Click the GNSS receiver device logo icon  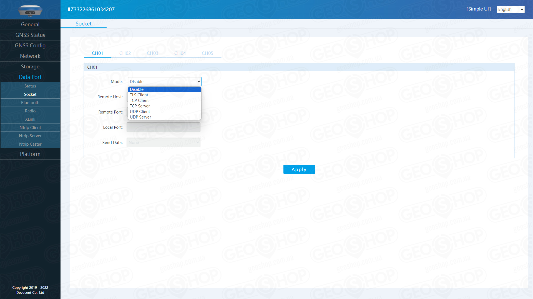(x=30, y=11)
